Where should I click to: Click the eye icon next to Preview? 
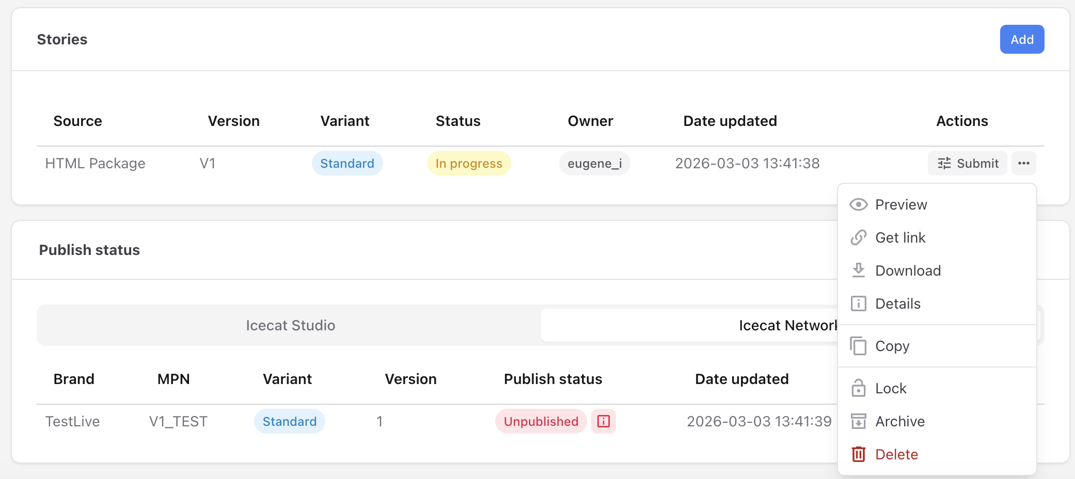click(858, 204)
